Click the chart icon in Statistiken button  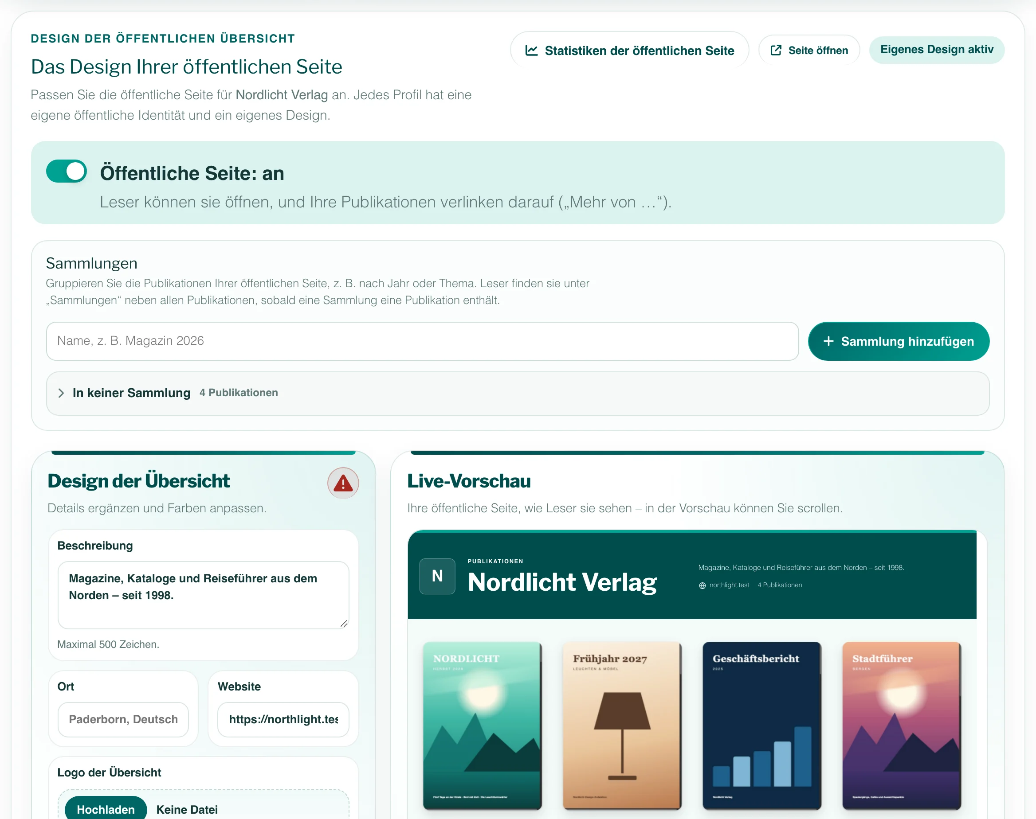click(x=531, y=51)
